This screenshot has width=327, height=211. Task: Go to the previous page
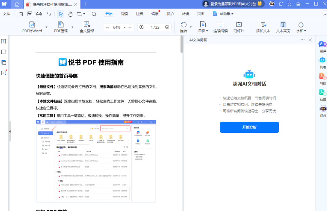click(141, 27)
